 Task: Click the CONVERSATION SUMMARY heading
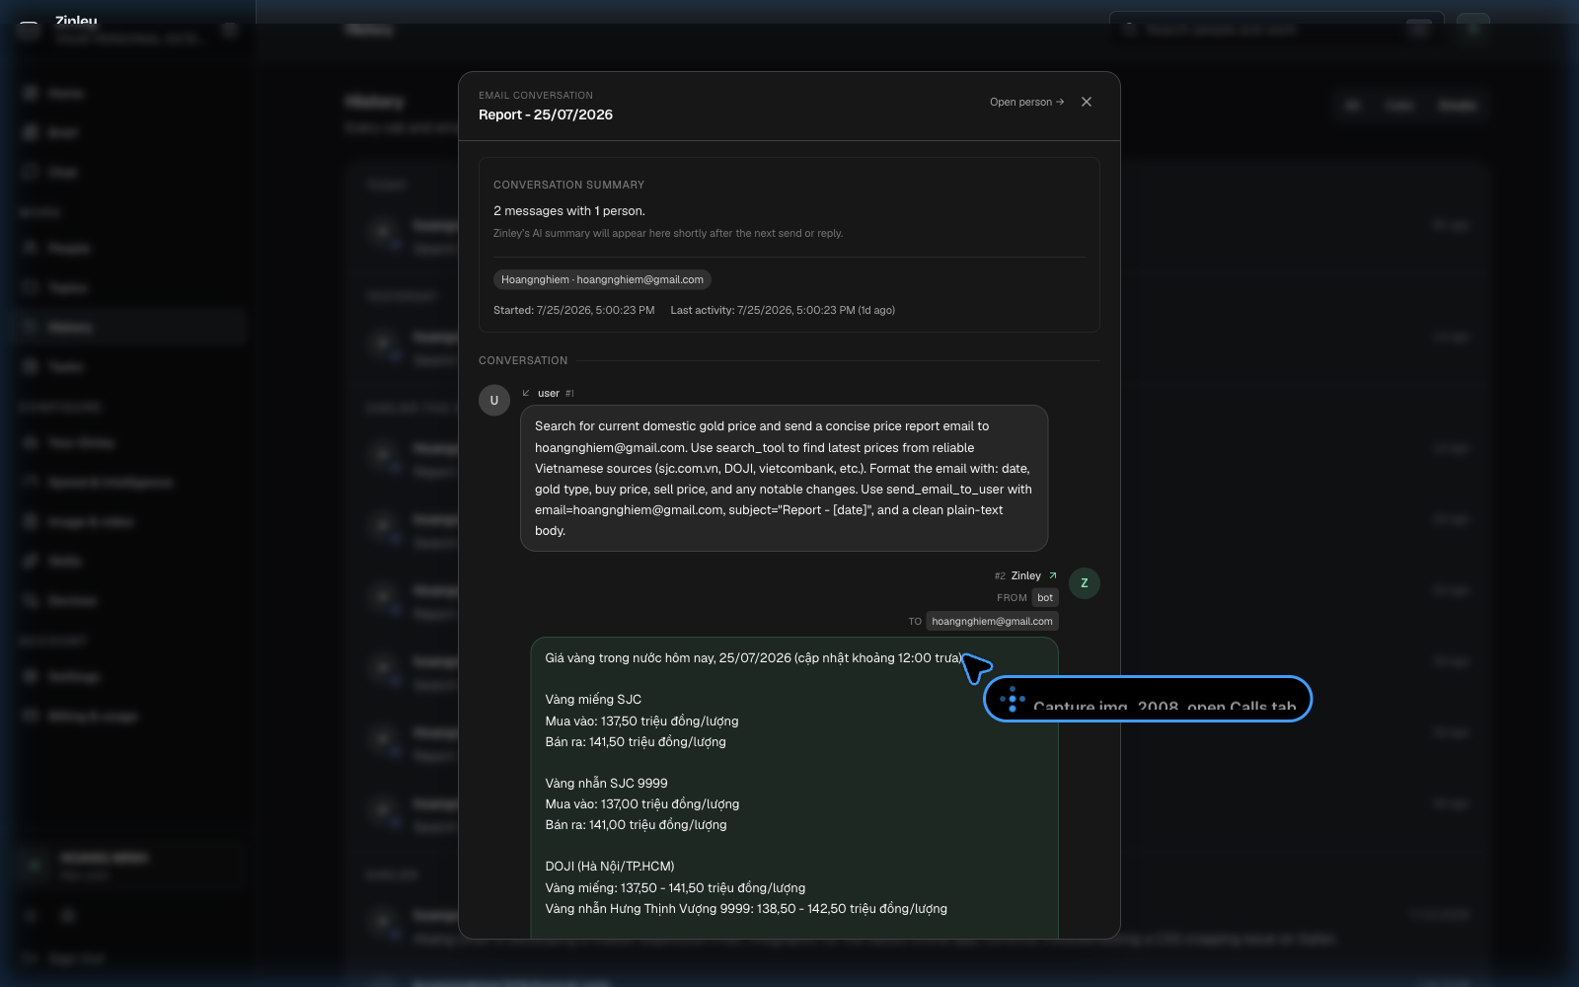tap(568, 185)
